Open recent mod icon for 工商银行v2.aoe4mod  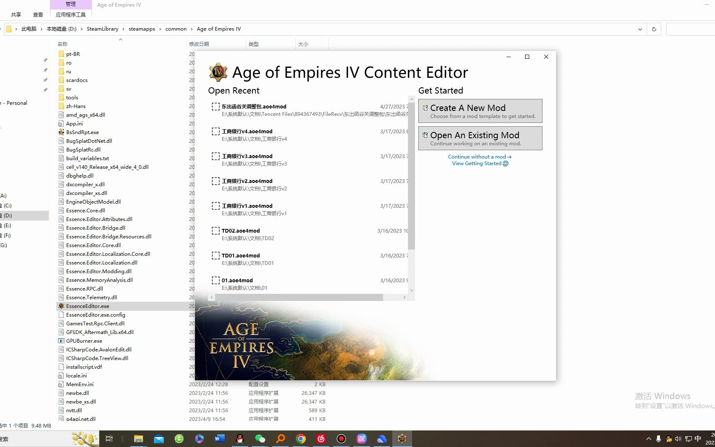pos(216,181)
